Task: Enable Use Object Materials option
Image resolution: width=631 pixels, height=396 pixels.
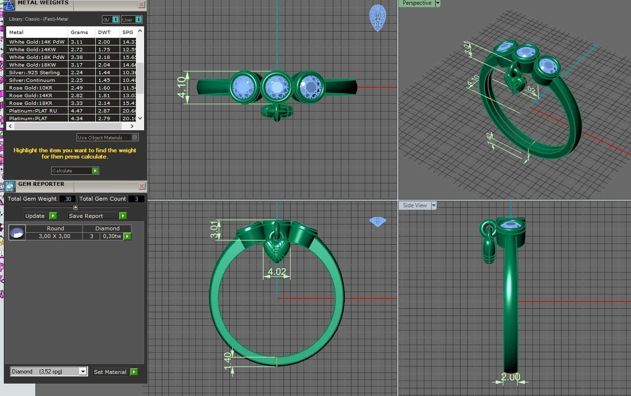Action: (x=135, y=137)
